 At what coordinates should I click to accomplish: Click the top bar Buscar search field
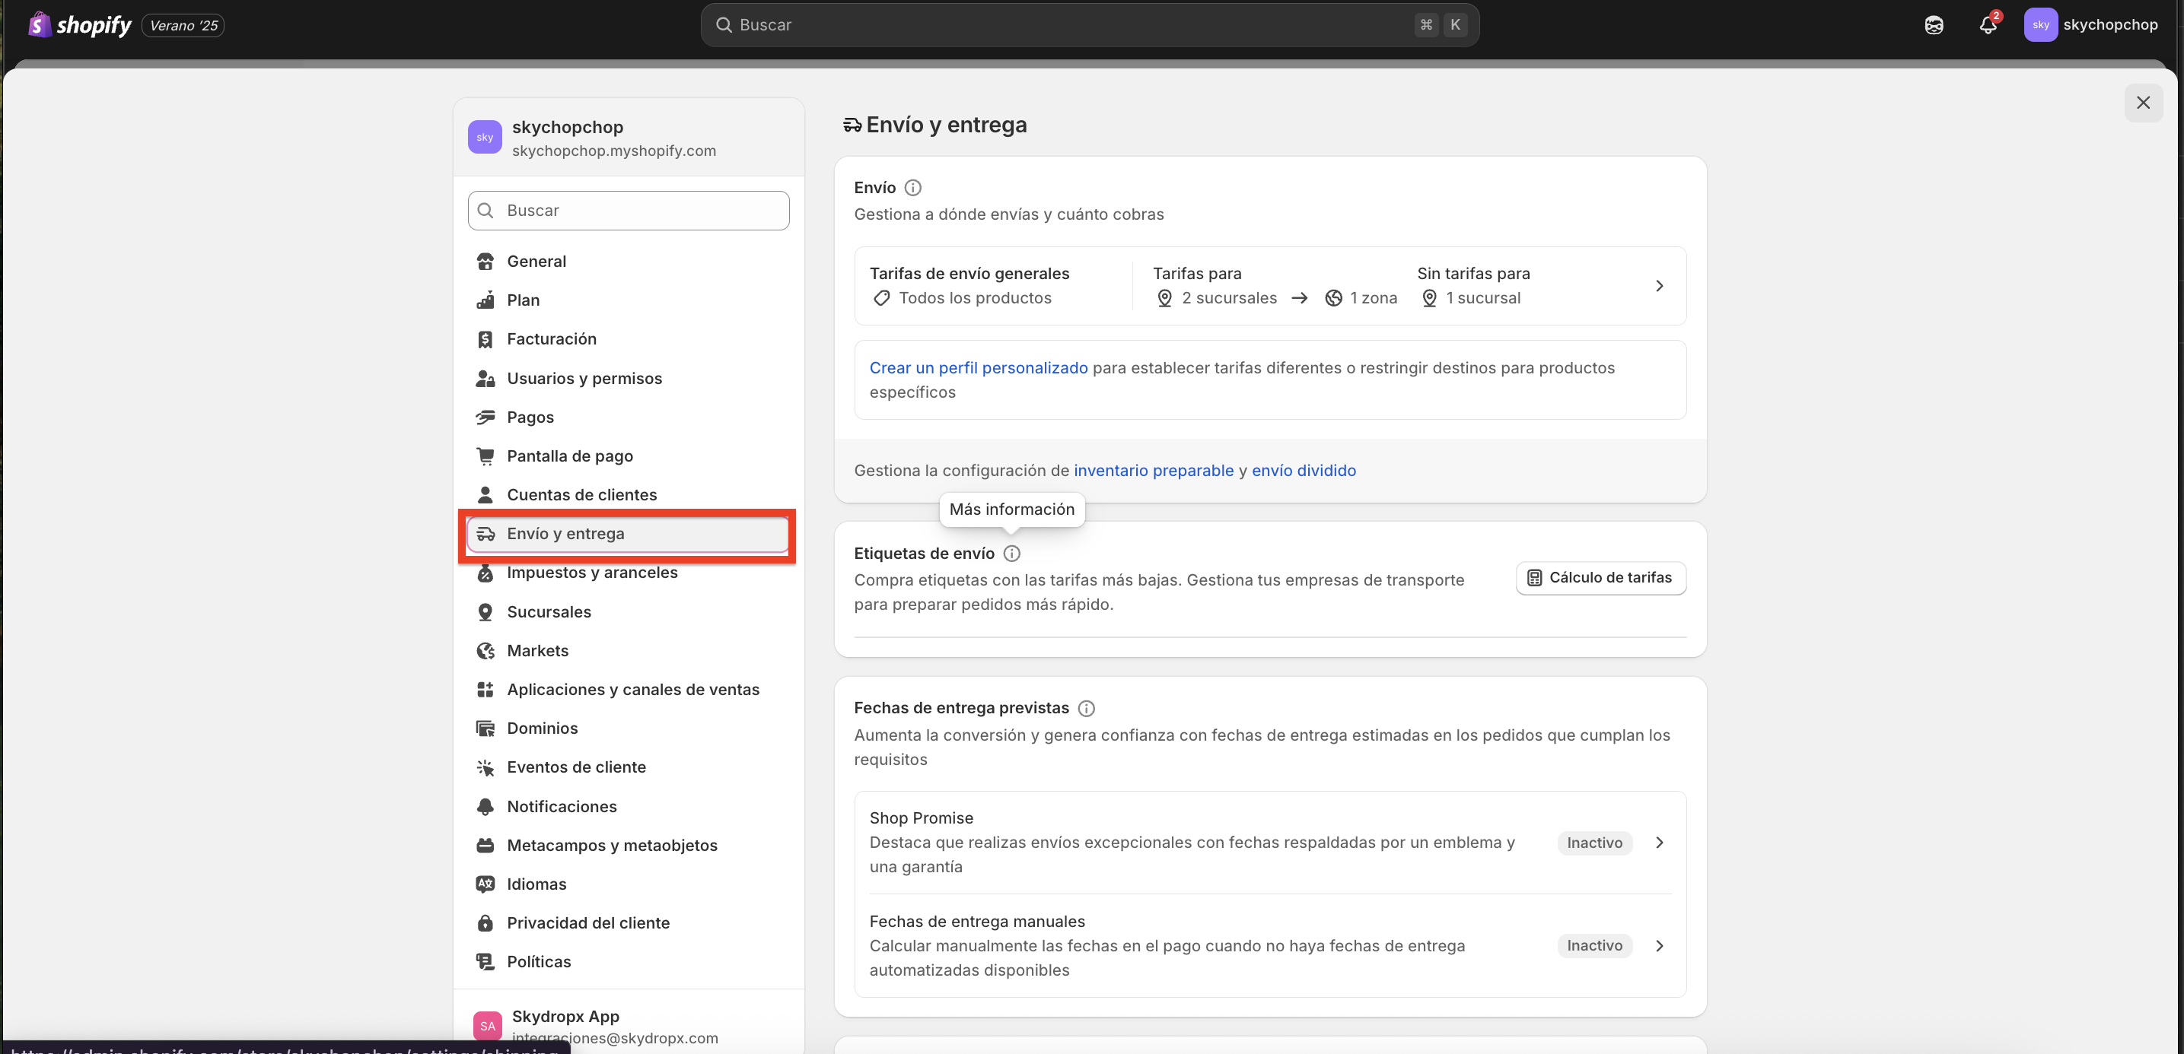1090,24
